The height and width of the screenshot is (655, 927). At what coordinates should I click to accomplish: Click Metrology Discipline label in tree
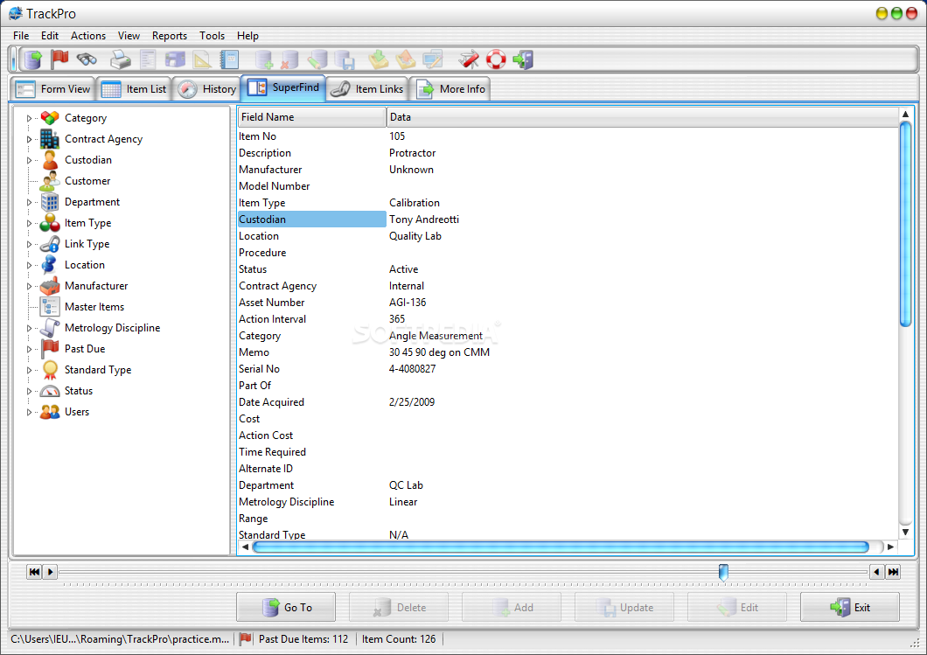click(x=112, y=327)
